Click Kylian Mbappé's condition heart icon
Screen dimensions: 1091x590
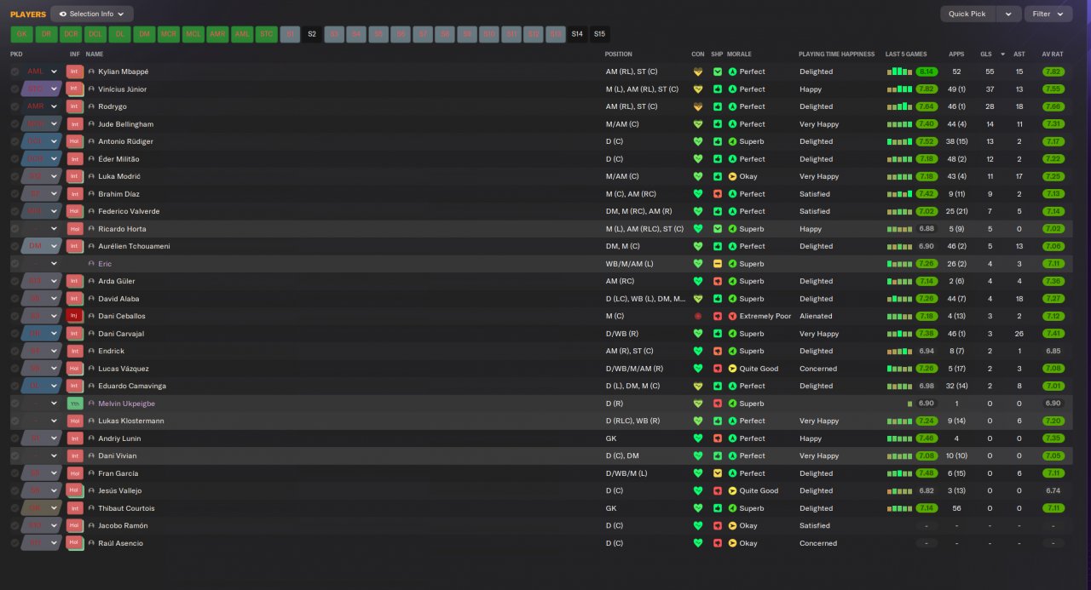click(698, 72)
